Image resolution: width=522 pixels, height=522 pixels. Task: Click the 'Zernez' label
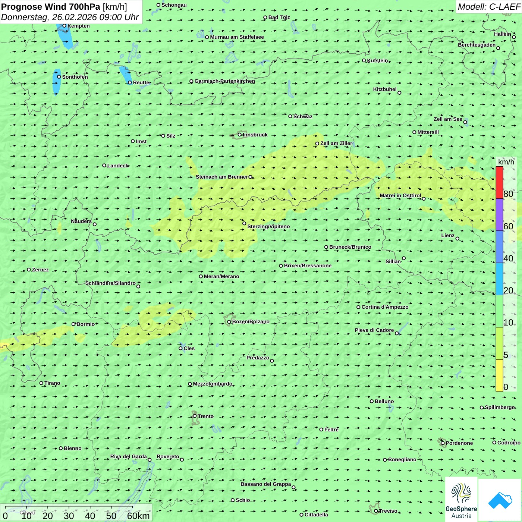pyautogui.click(x=40, y=270)
